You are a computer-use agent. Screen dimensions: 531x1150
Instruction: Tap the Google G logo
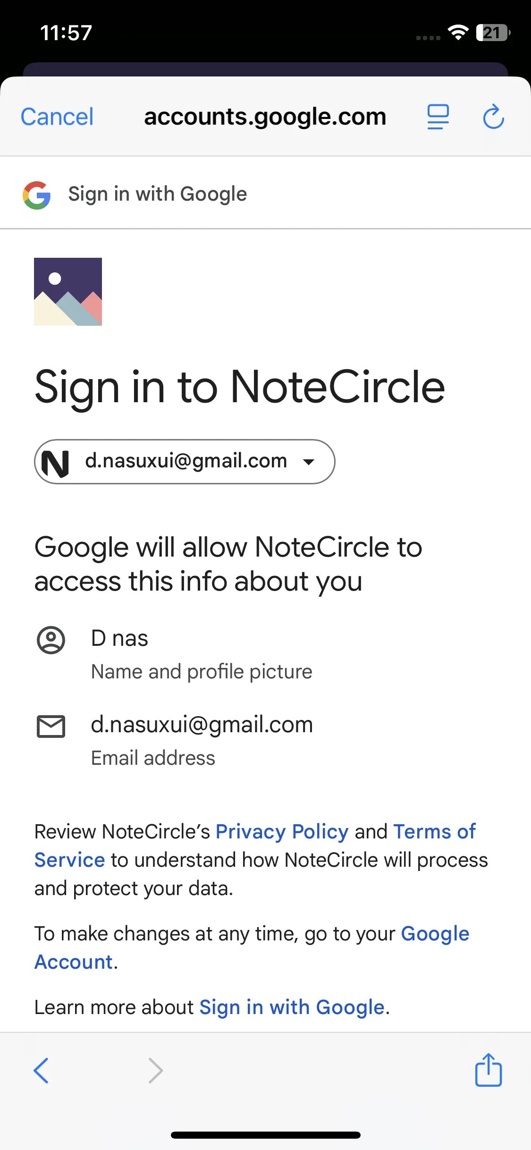click(x=37, y=195)
